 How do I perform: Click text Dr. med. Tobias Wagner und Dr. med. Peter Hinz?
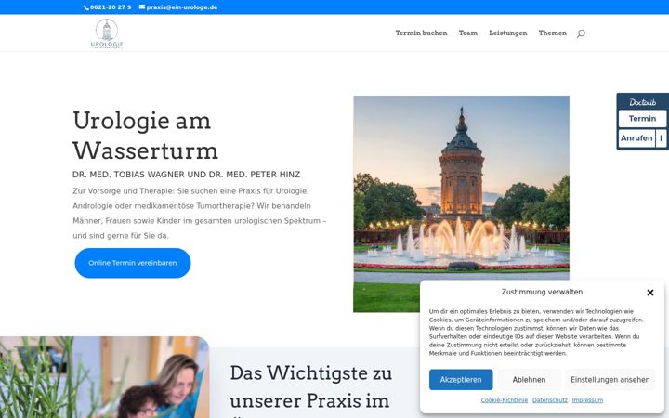(187, 175)
